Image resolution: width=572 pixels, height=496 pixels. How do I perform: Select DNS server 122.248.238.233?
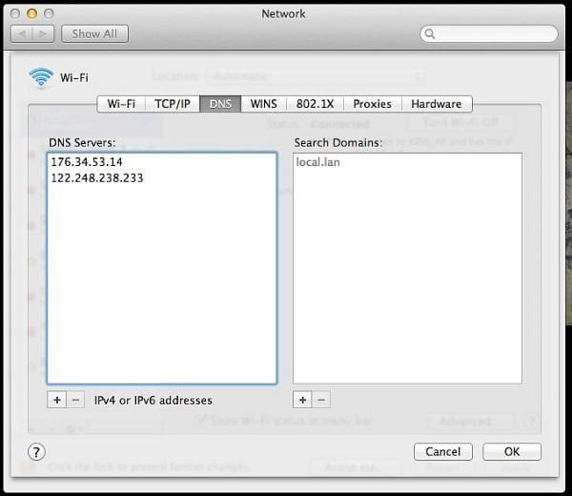[162, 178]
